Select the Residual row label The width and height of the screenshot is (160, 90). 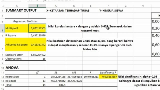(x=17, y=81)
